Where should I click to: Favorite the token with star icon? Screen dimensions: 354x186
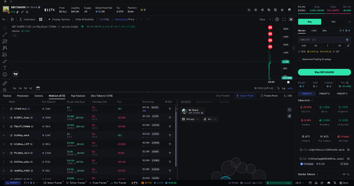point(282,10)
